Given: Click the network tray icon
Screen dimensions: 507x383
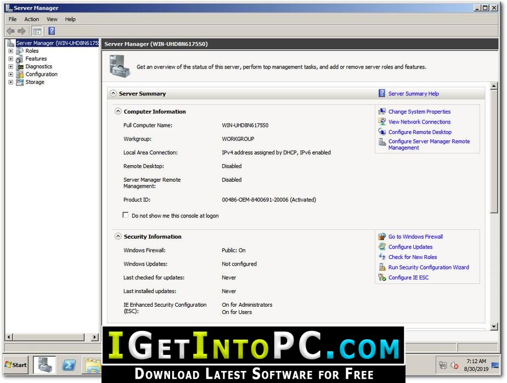Looking at the screenshot, I should coord(443,365).
